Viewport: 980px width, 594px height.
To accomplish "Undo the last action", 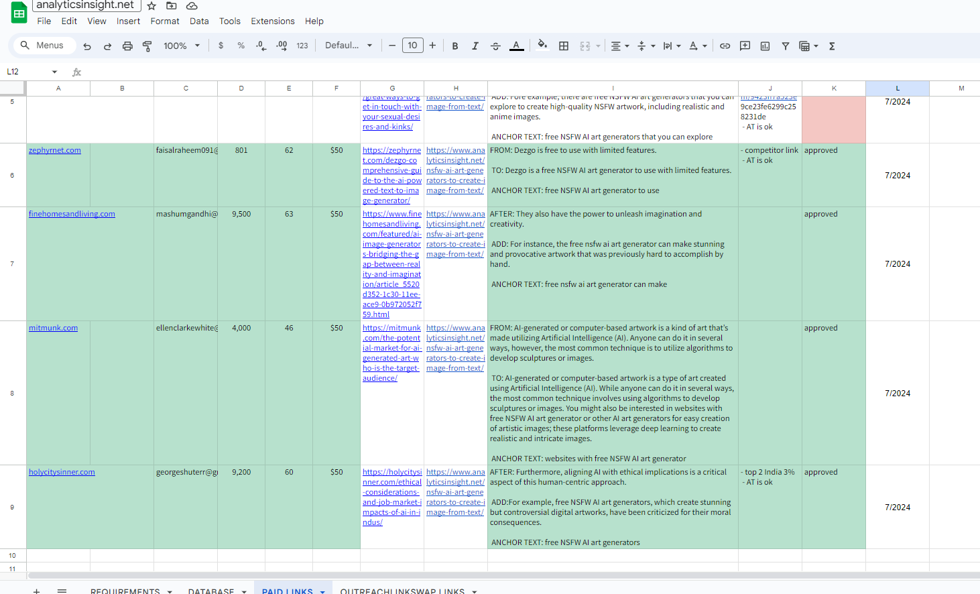I will pyautogui.click(x=87, y=46).
